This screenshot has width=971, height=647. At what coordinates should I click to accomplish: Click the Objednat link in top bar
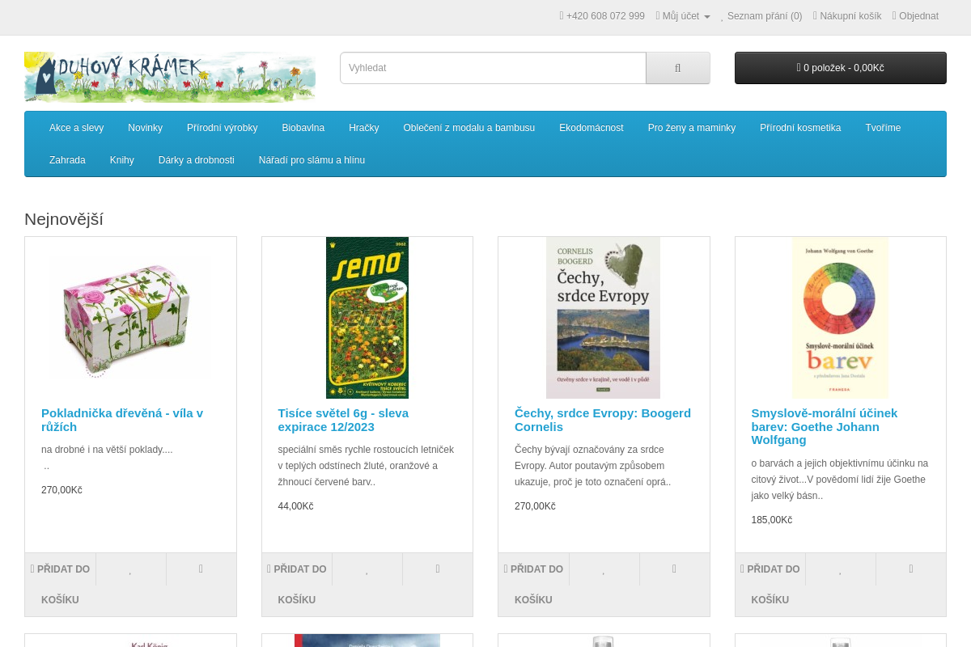tap(918, 16)
